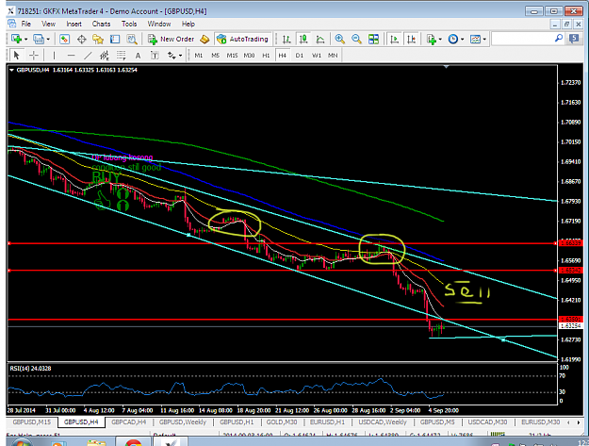
Task: Zoom out of the chart
Action: coord(356,39)
